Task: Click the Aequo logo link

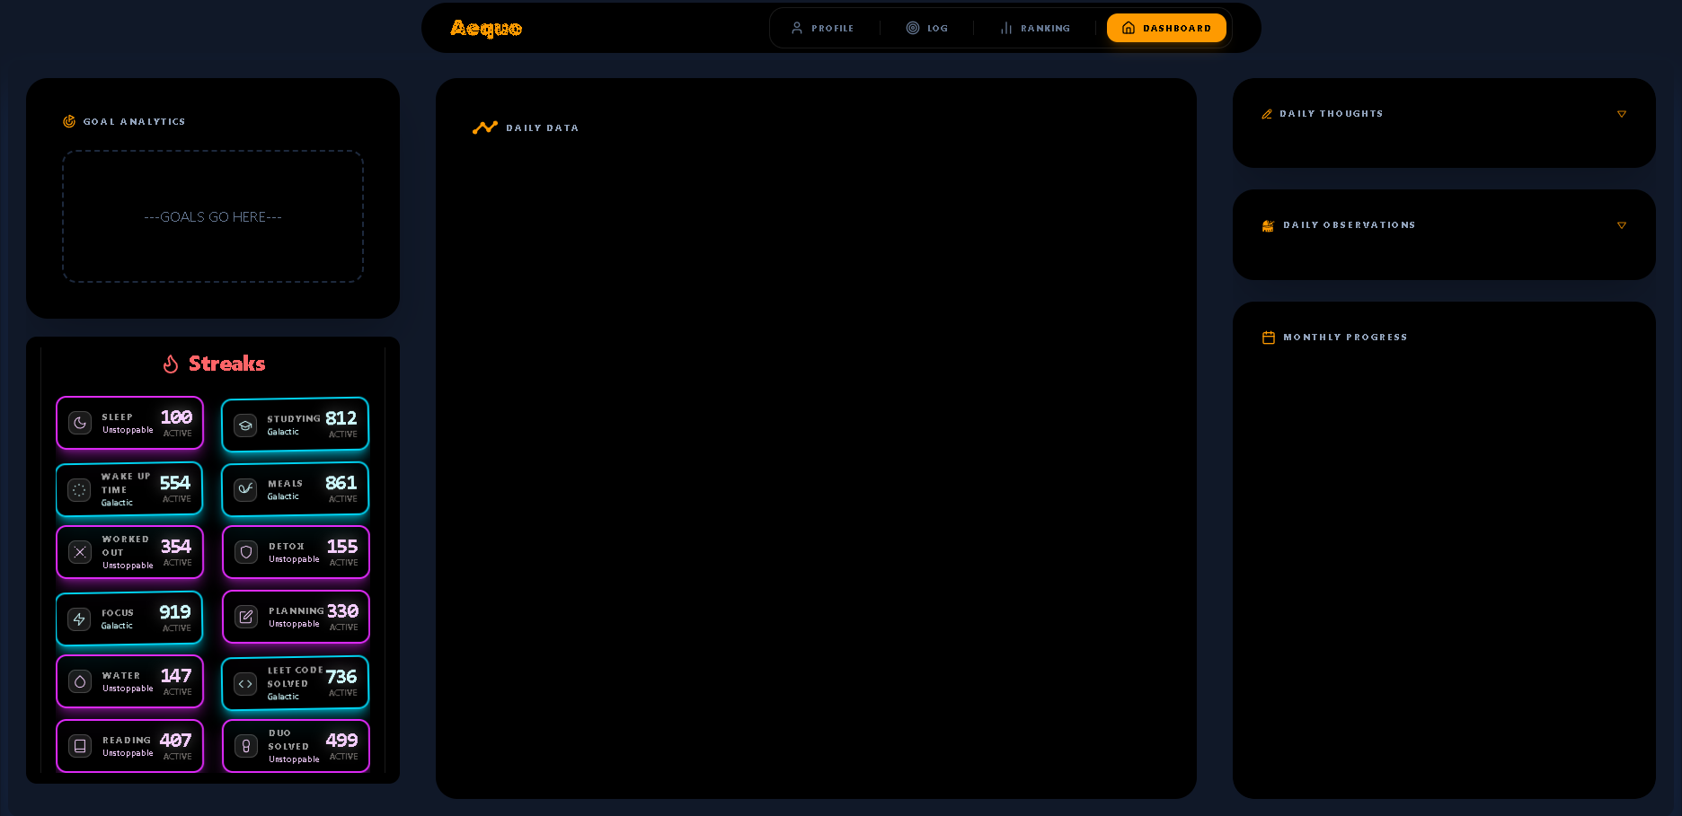Action: point(486,29)
